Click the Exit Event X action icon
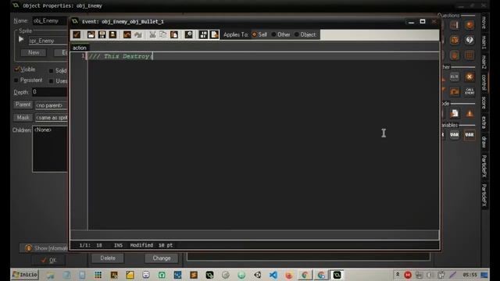500x281 pixels. pyautogui.click(x=470, y=76)
